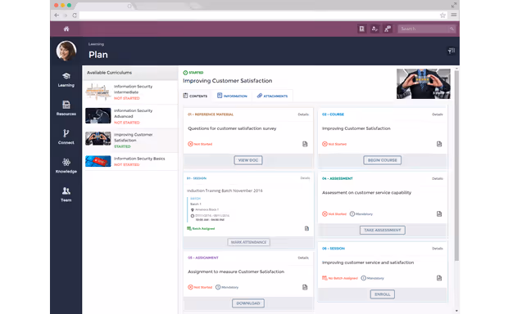Image resolution: width=508 pixels, height=314 pixels.
Task: Click document icon on session 06 card
Action: pyautogui.click(x=439, y=278)
